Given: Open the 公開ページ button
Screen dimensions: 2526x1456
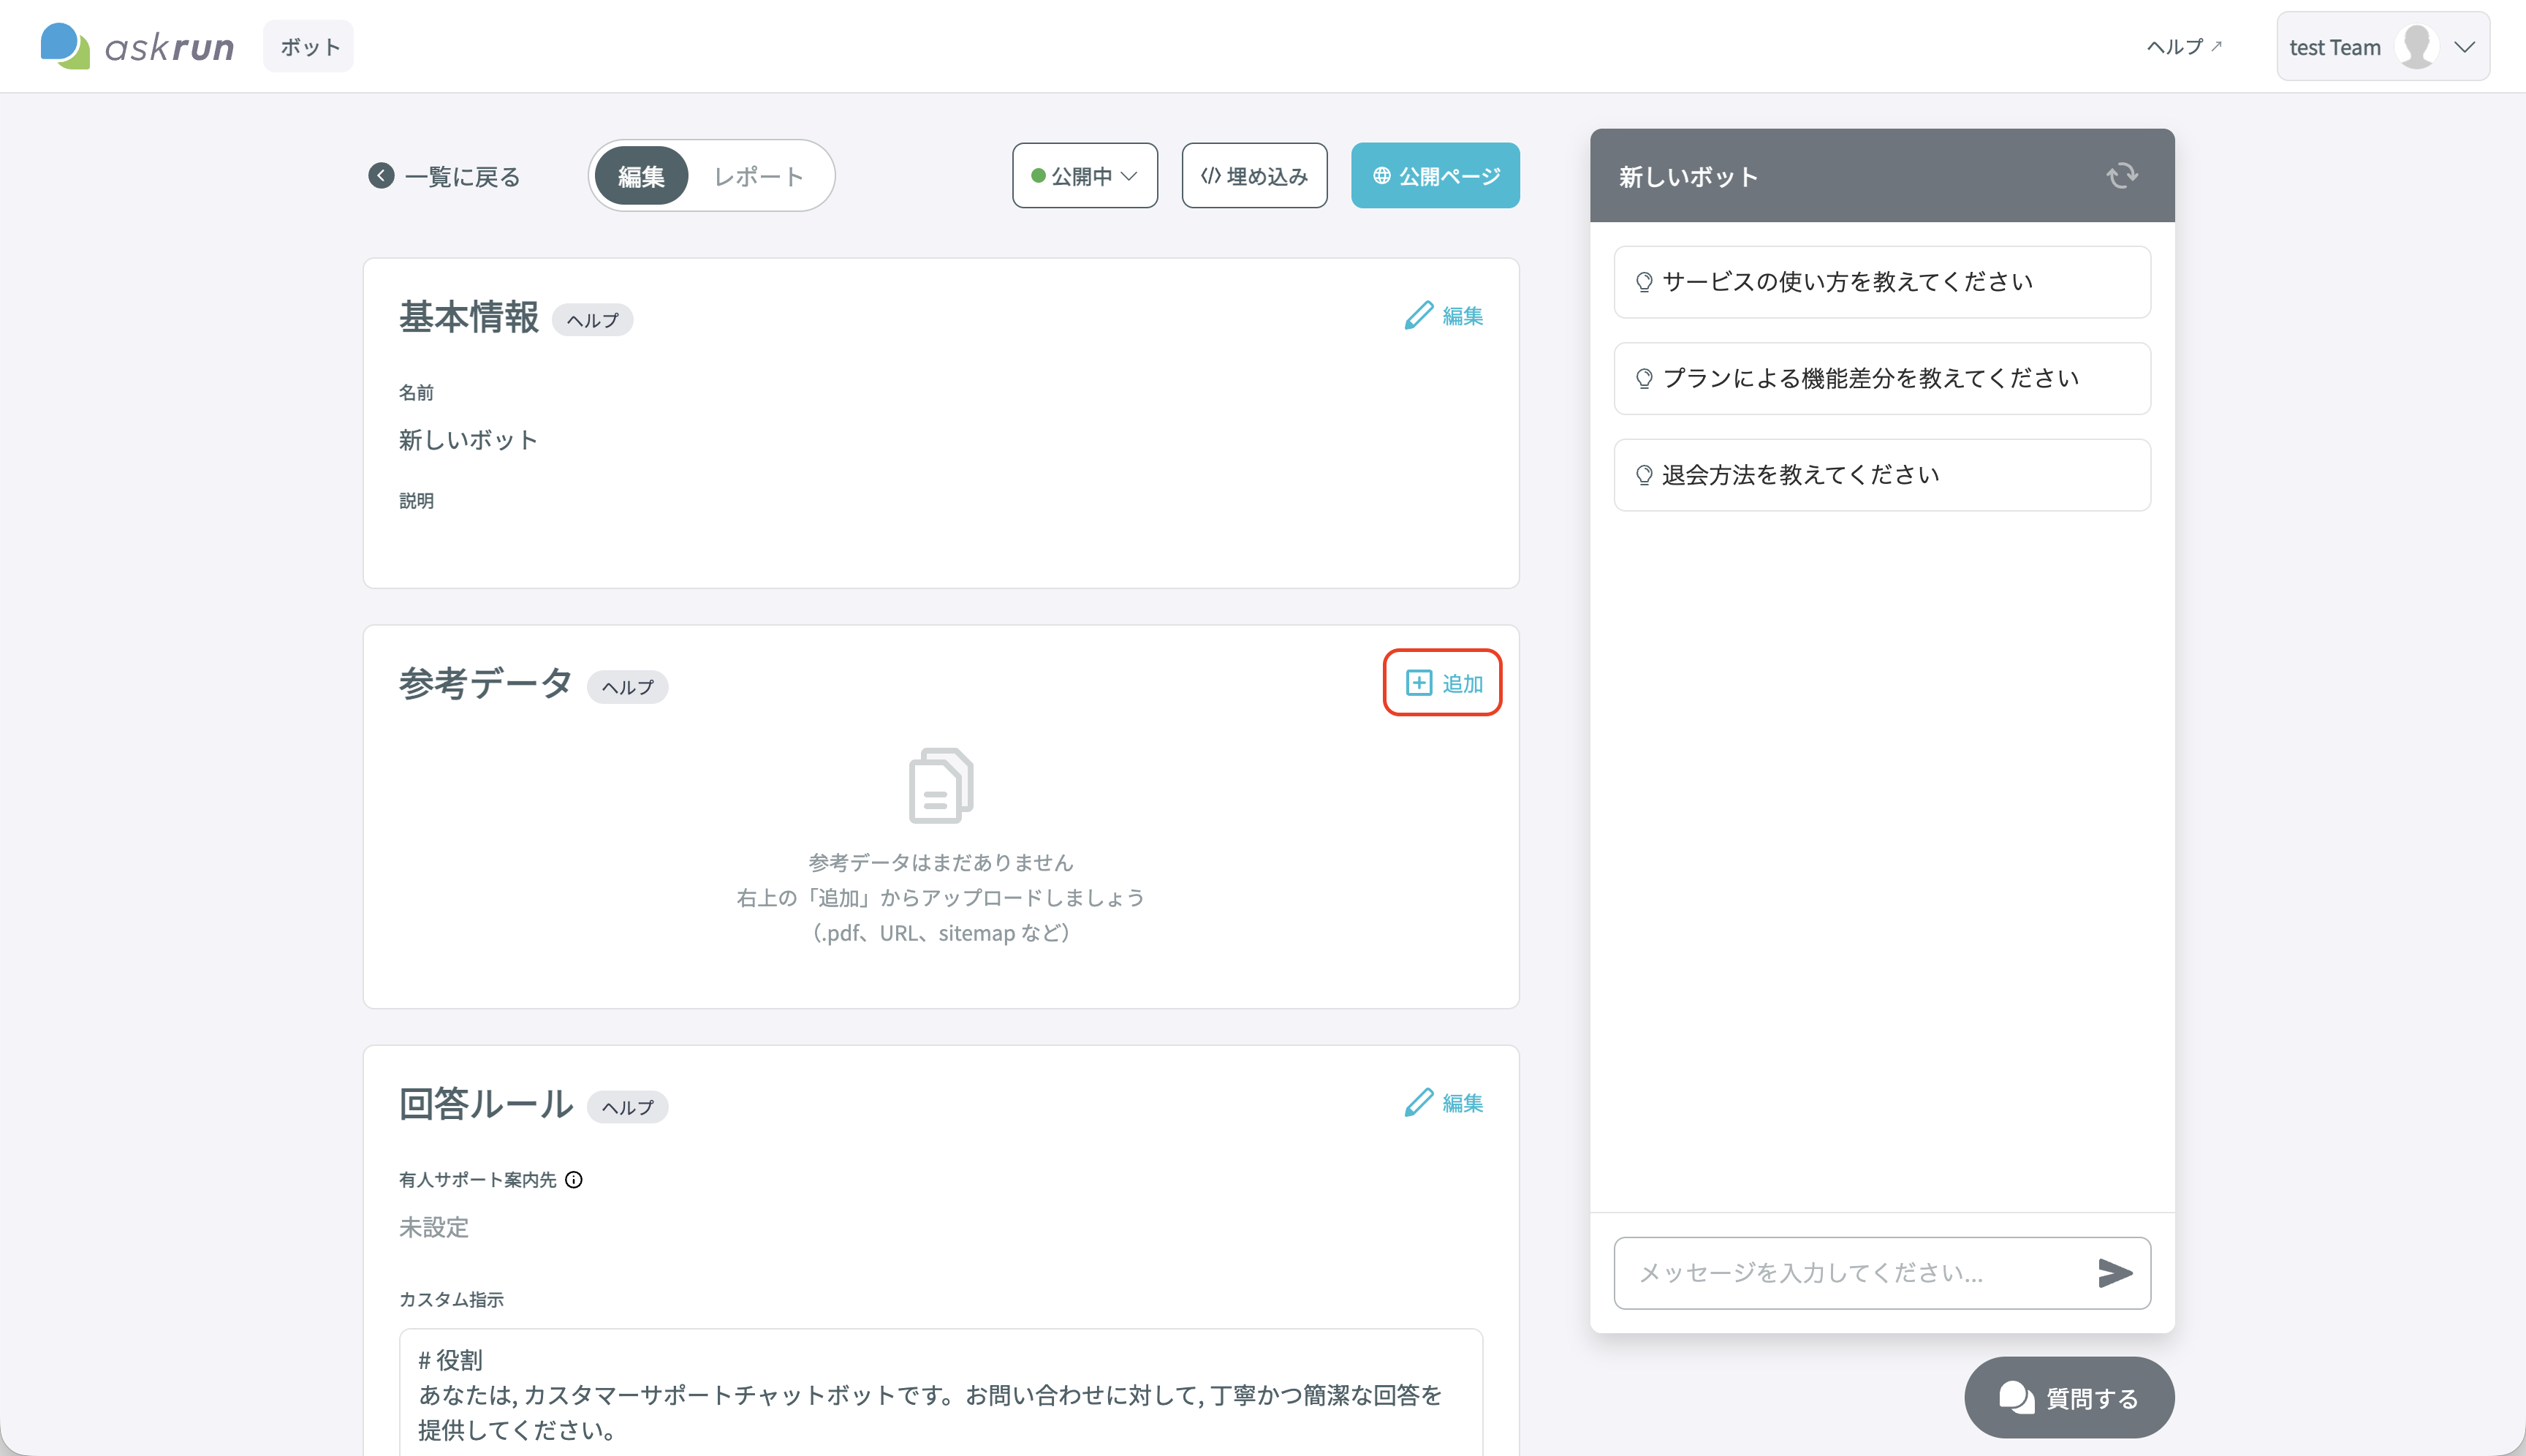Looking at the screenshot, I should [1435, 175].
